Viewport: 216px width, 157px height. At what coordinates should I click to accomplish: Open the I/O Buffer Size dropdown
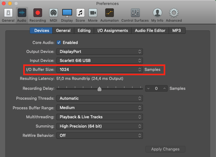(100, 69)
